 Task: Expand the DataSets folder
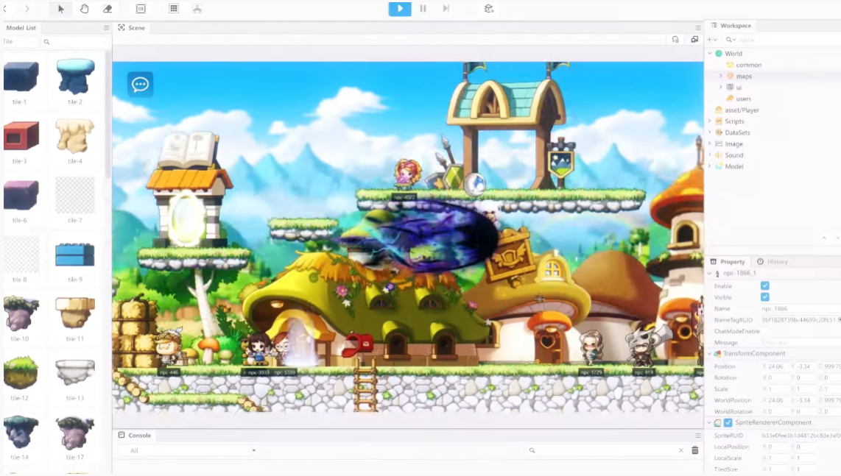710,132
